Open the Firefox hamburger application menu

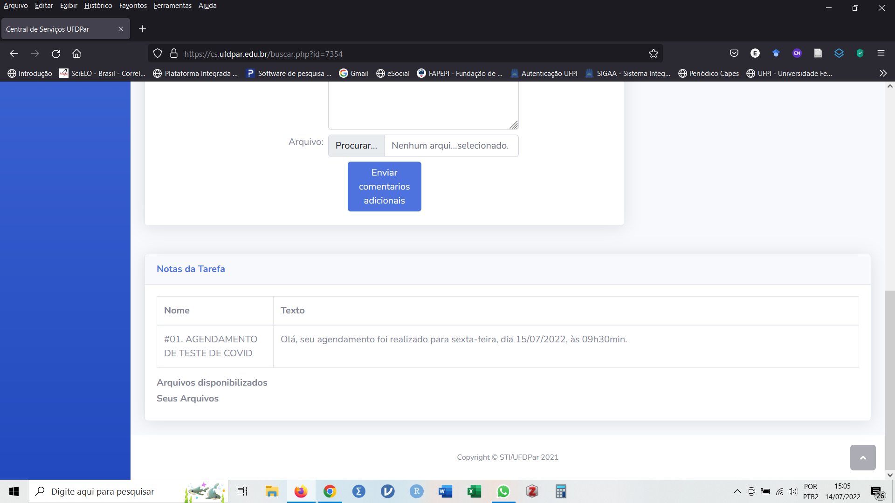(x=881, y=53)
